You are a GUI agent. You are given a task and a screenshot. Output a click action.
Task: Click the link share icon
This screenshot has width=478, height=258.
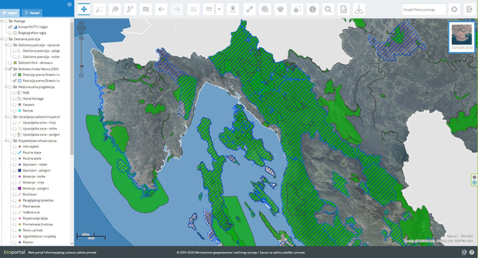(x=249, y=9)
